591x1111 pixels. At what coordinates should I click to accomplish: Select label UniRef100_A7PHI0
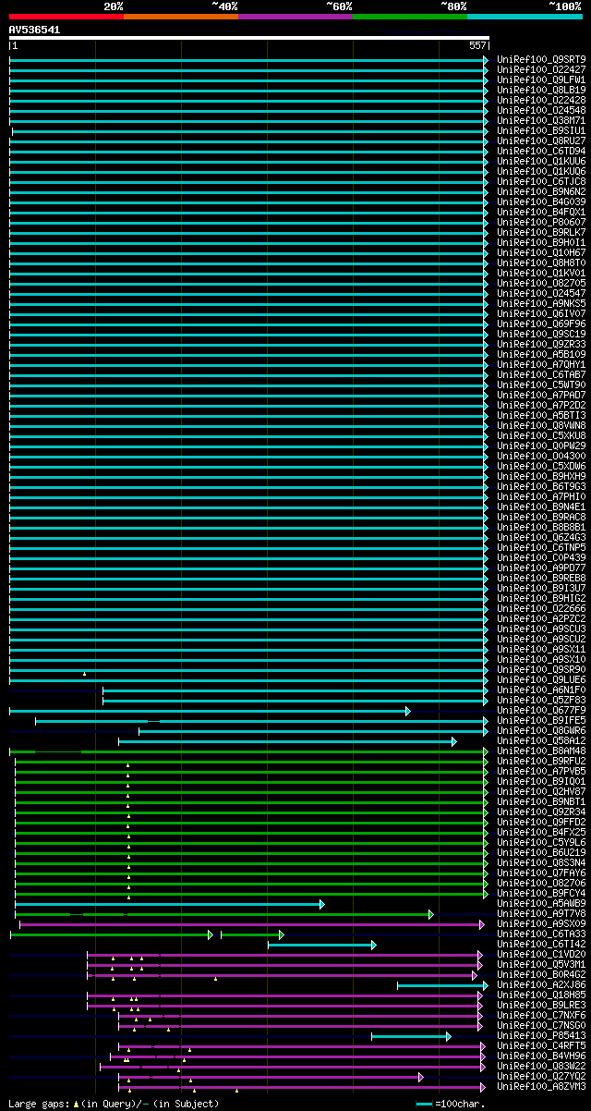[541, 496]
